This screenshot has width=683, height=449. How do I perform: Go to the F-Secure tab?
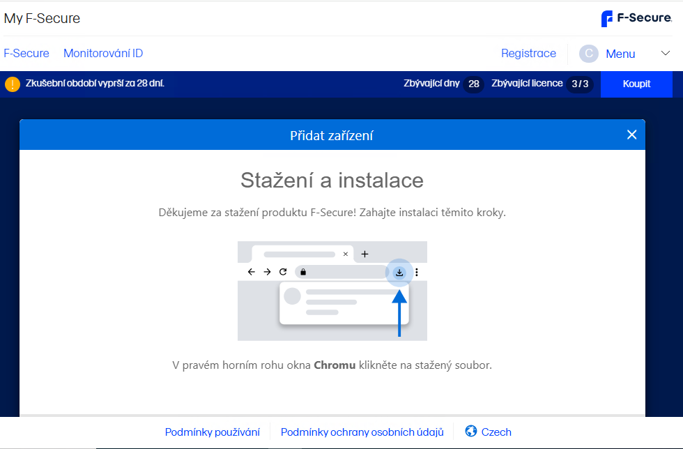26,53
